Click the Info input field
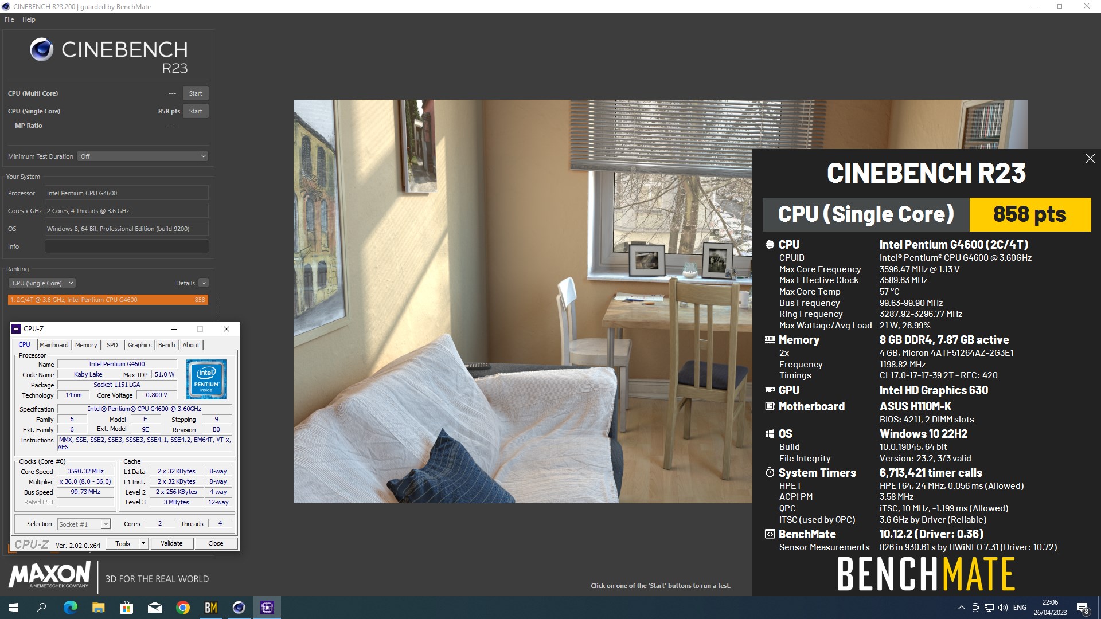This screenshot has height=619, width=1101. point(127,246)
